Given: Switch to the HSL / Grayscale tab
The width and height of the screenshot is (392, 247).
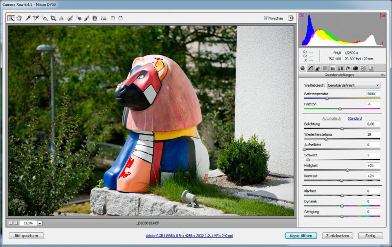Looking at the screenshot, I should pos(325,68).
